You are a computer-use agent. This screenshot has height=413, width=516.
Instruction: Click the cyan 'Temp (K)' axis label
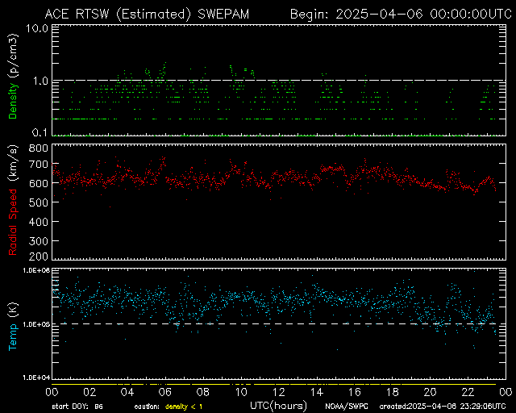[13, 327]
